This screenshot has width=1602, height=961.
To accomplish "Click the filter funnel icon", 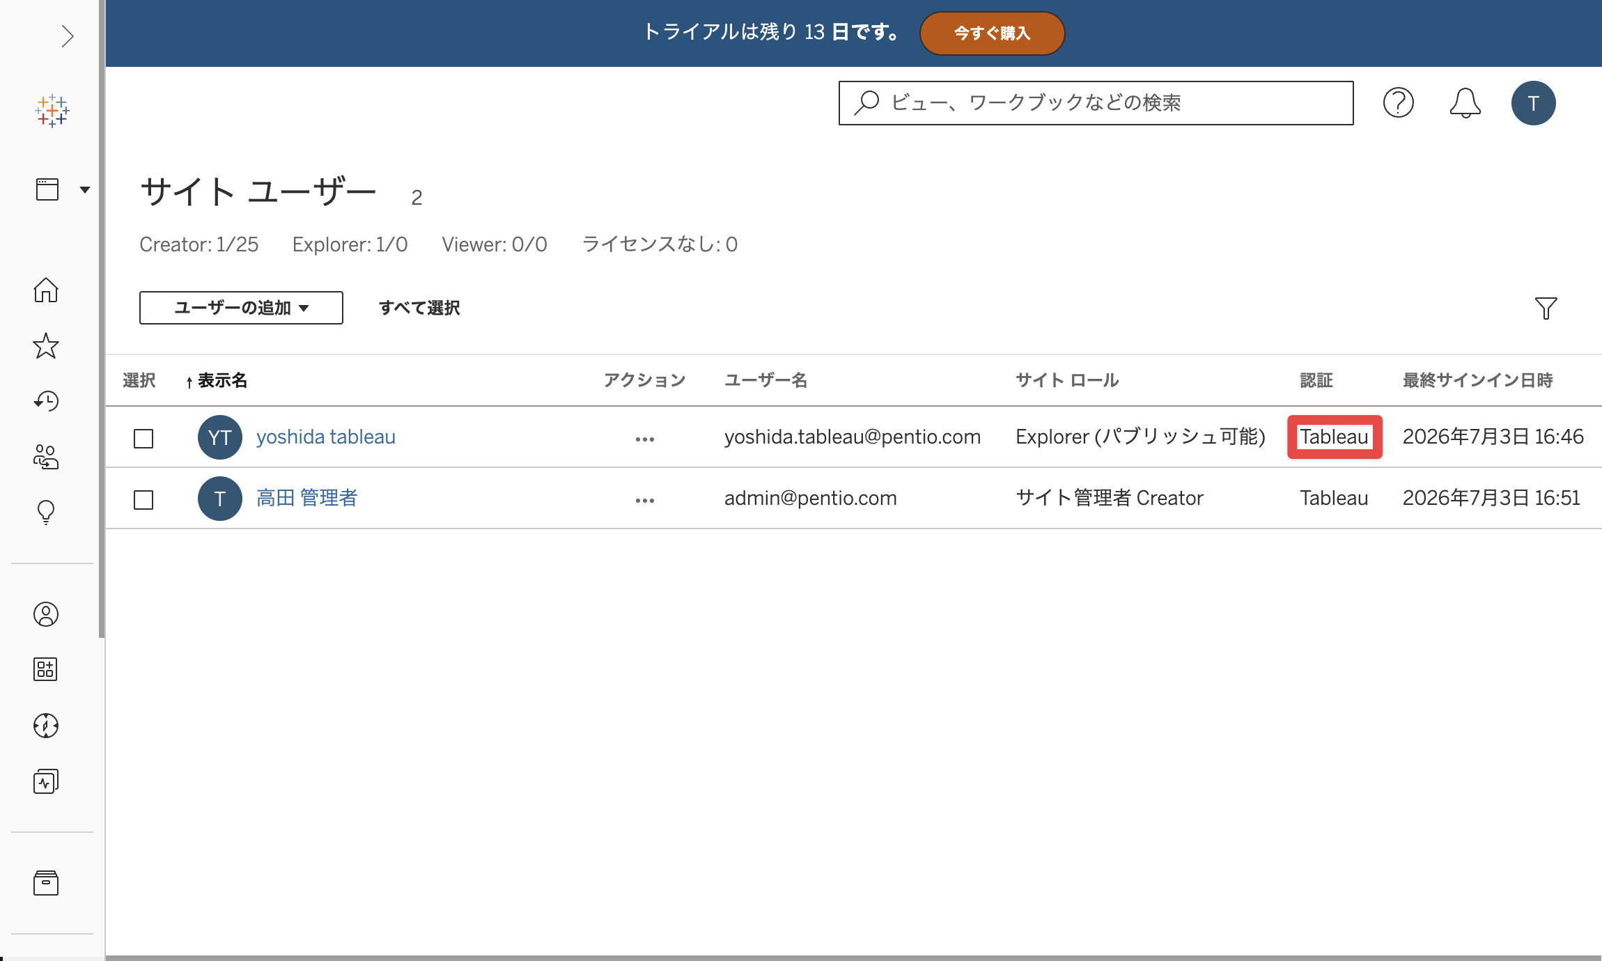I will pyautogui.click(x=1546, y=308).
